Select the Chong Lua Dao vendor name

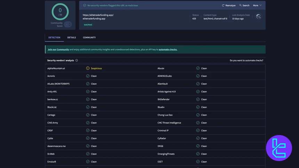pos(165,115)
